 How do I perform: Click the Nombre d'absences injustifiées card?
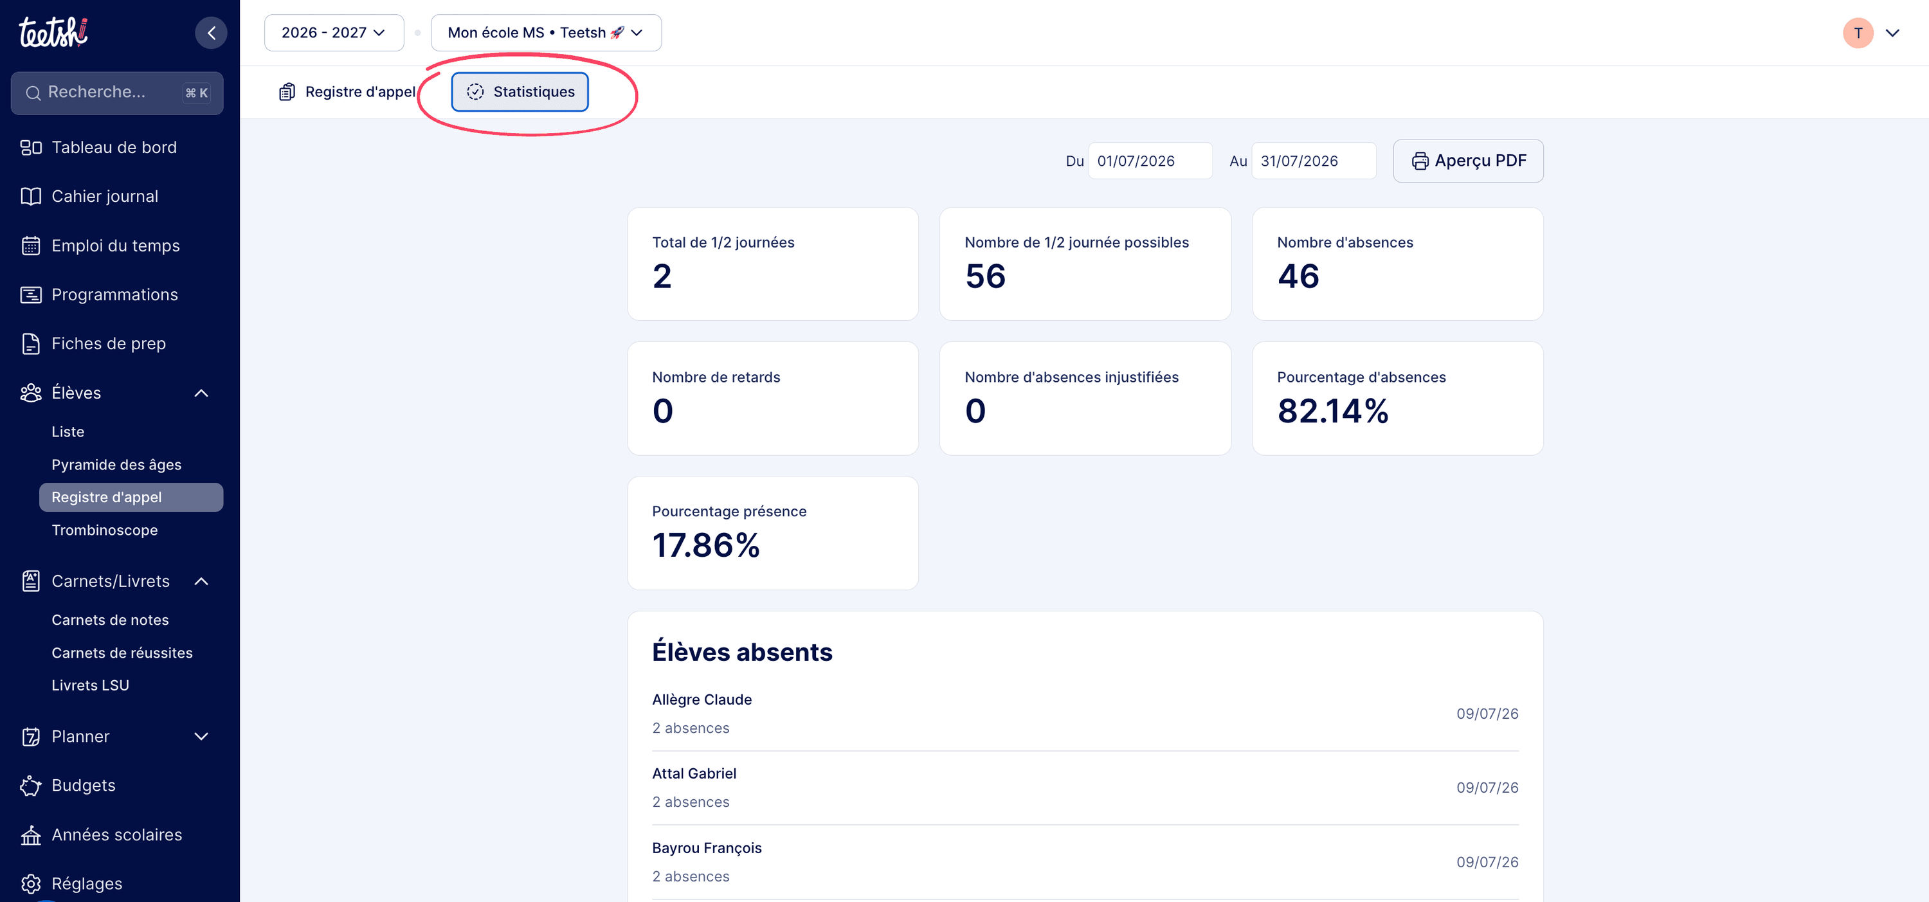point(1085,398)
